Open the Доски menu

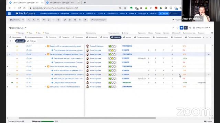tap(132, 13)
